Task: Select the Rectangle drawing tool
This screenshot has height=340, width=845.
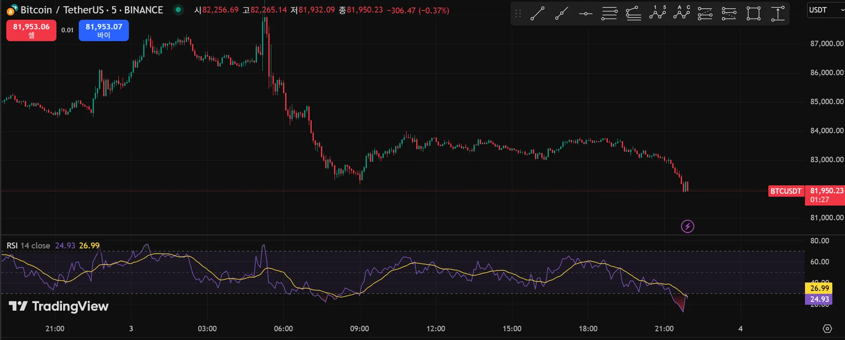Action: (x=753, y=14)
